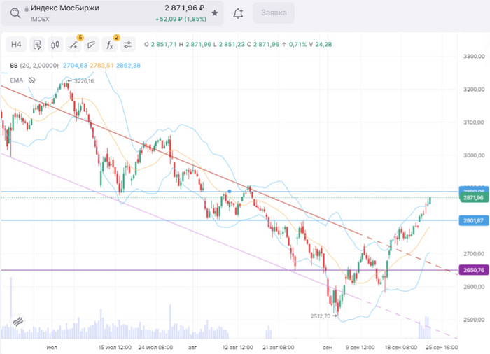Click the BB upper band value 2862,38
Image resolution: width=490 pixels, height=354 pixels.
tap(128, 66)
